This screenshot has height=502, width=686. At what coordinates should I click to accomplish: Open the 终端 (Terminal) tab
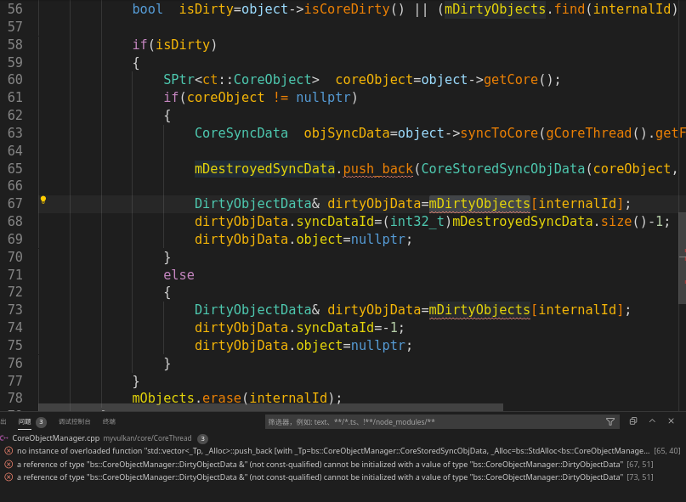point(109,421)
